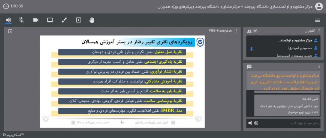Unmute the crossed-out microphone

click(x=21, y=20)
